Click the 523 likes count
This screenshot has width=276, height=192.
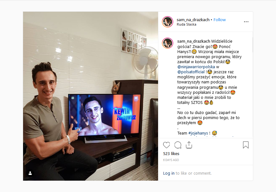click(x=171, y=154)
